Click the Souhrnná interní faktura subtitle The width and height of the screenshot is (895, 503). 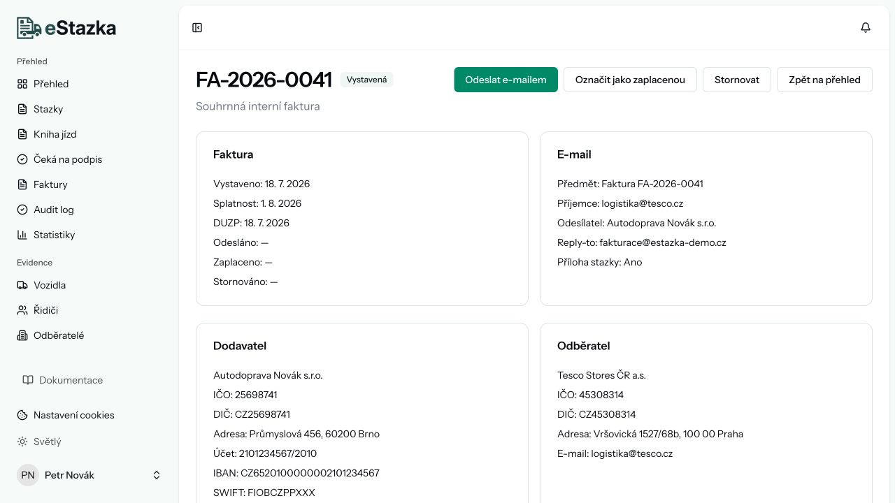(x=258, y=106)
